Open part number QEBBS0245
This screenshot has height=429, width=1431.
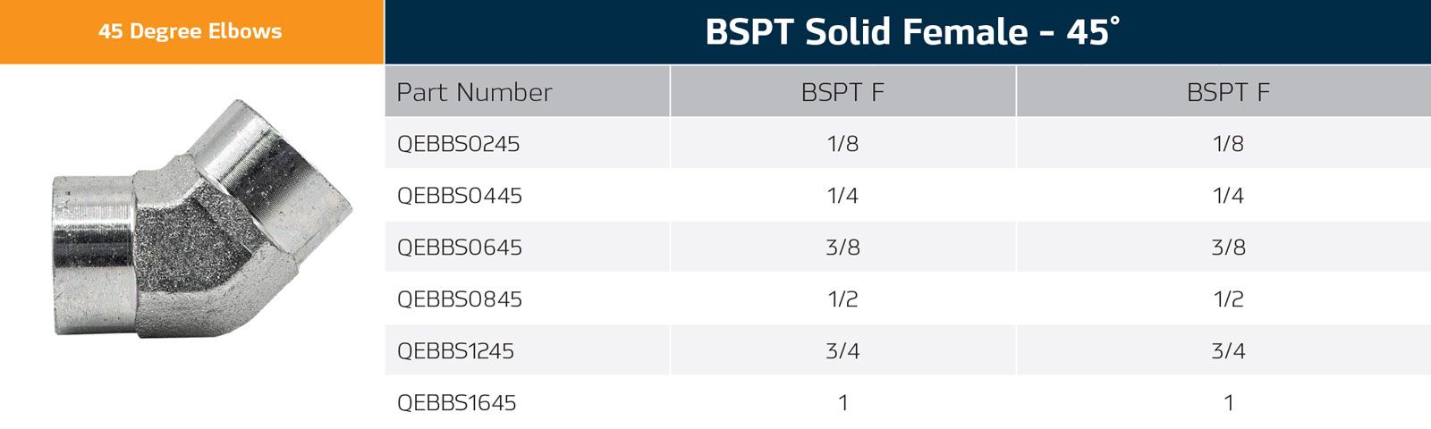(x=458, y=144)
